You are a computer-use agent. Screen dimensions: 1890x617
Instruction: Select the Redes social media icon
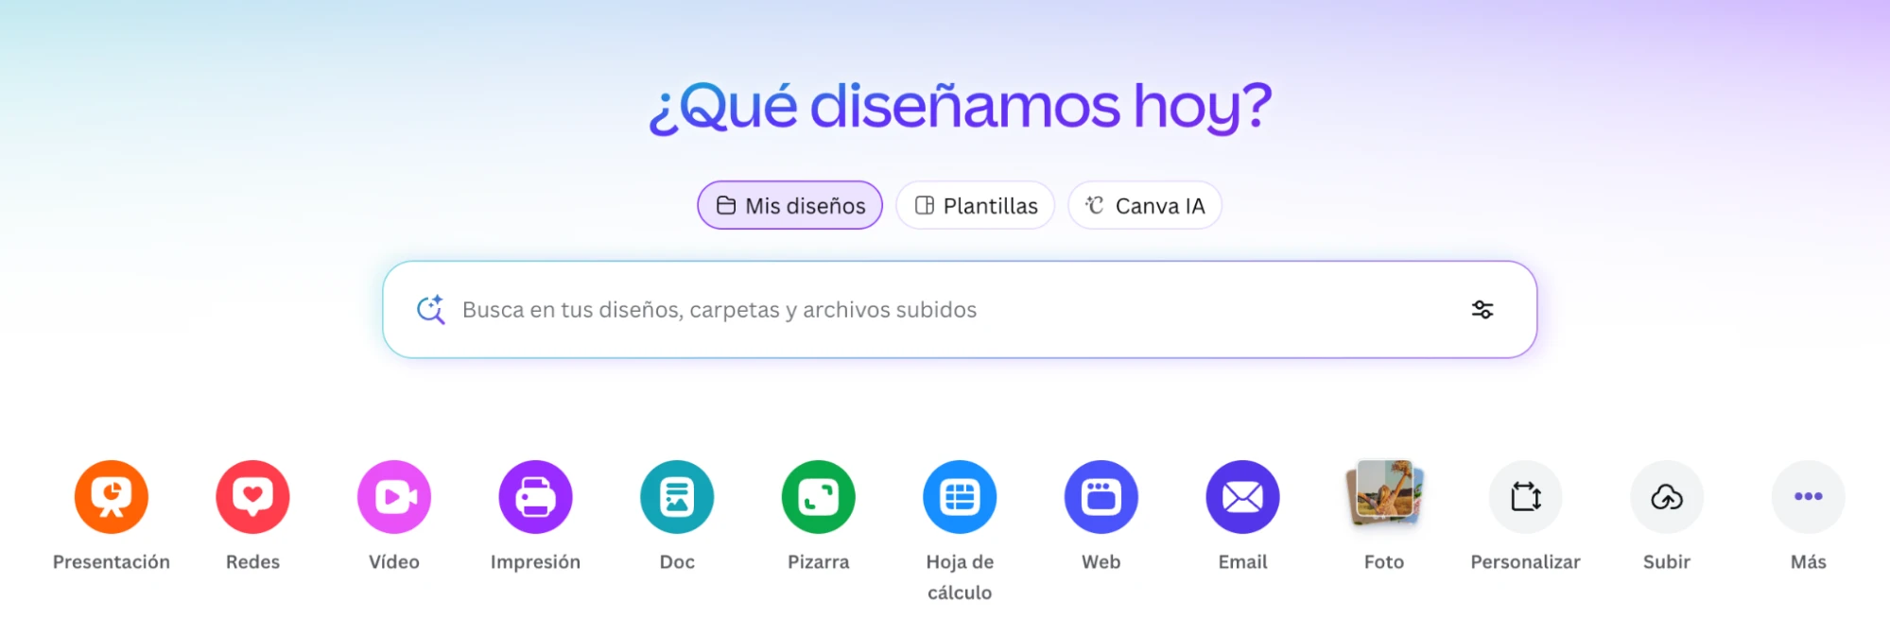[252, 497]
